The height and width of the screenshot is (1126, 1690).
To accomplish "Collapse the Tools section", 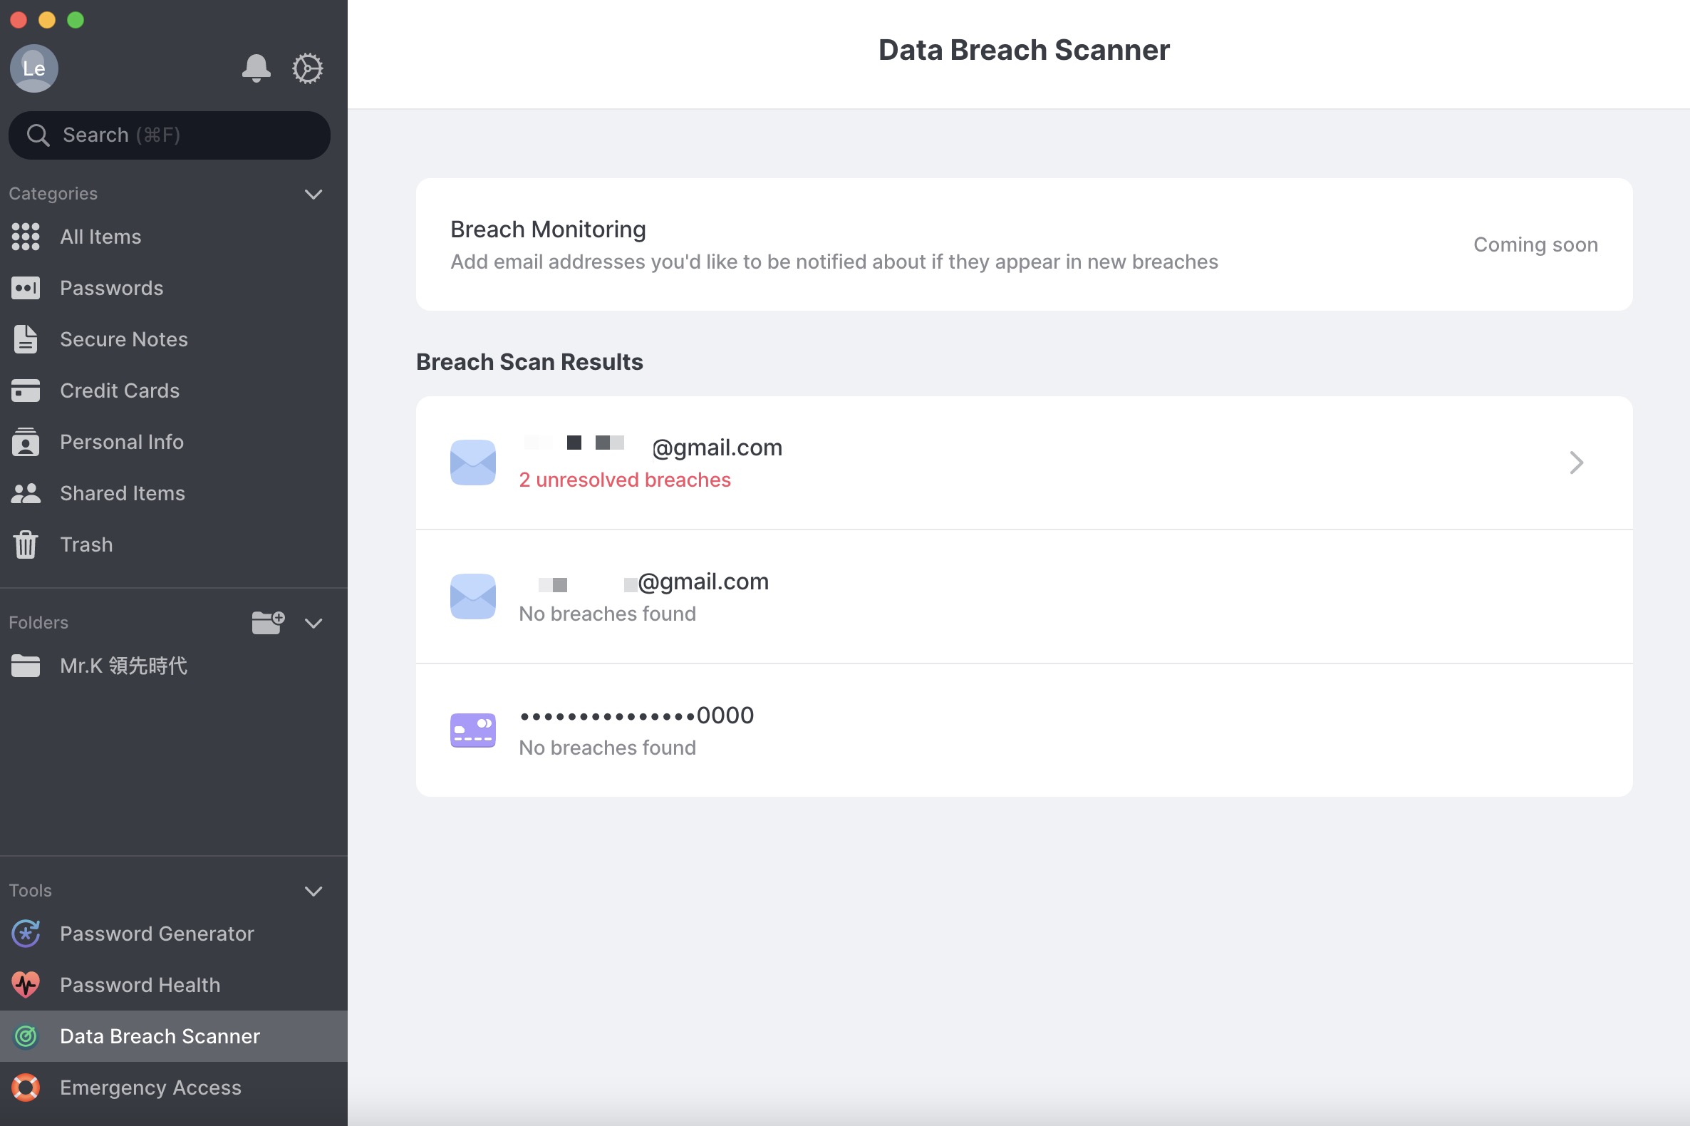I will click(313, 891).
